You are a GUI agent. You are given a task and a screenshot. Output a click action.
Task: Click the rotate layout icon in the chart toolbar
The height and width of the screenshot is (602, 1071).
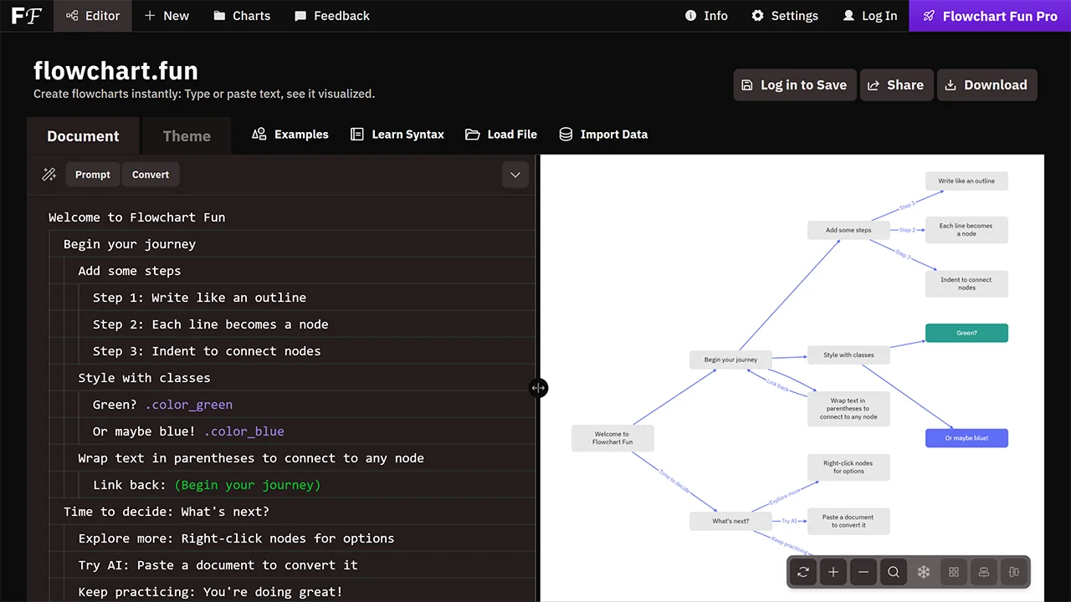pos(802,572)
